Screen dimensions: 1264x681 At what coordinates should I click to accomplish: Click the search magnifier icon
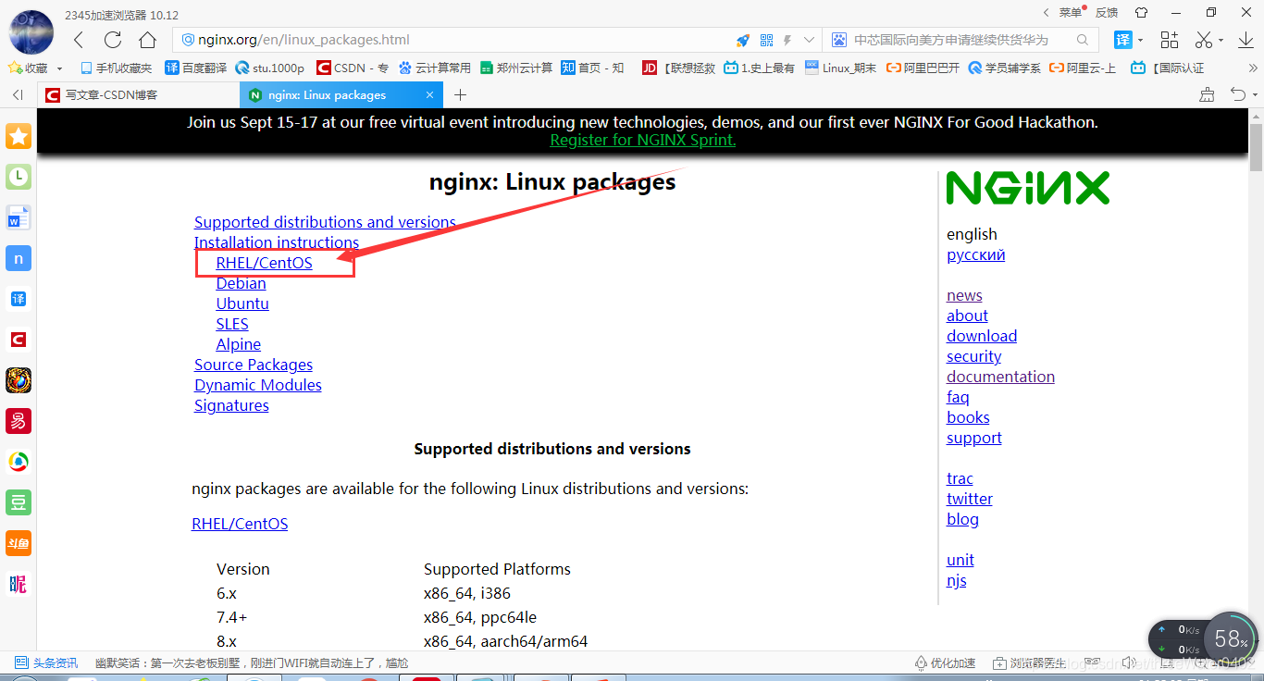tap(1083, 40)
